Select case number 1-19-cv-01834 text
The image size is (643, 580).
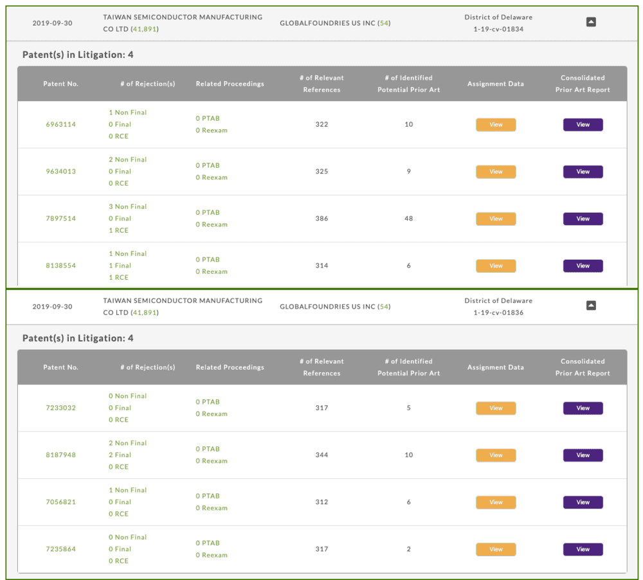[498, 29]
